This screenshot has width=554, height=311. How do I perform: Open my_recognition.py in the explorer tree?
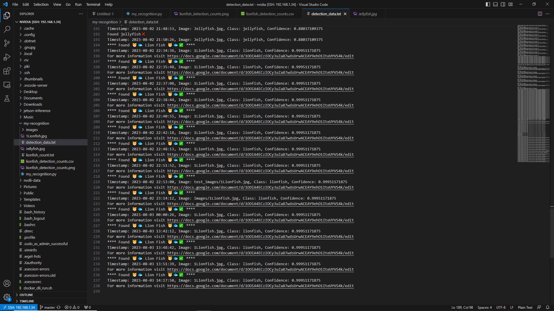click(x=50, y=174)
